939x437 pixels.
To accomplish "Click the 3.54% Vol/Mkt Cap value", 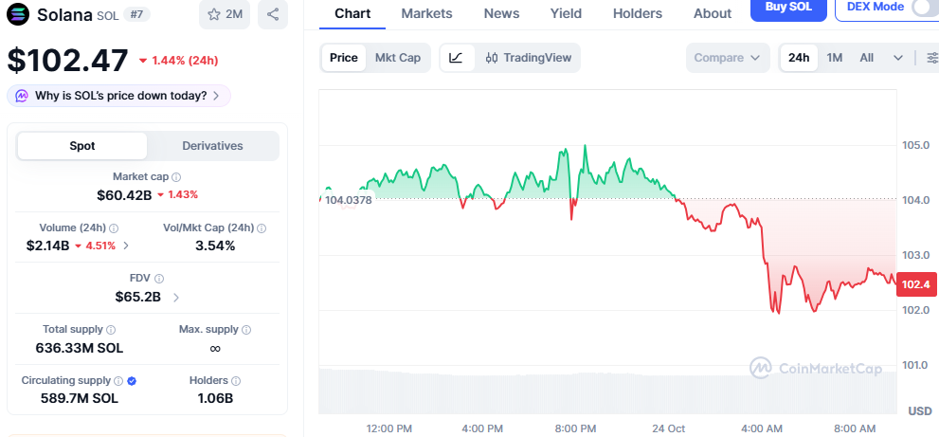I will point(215,246).
